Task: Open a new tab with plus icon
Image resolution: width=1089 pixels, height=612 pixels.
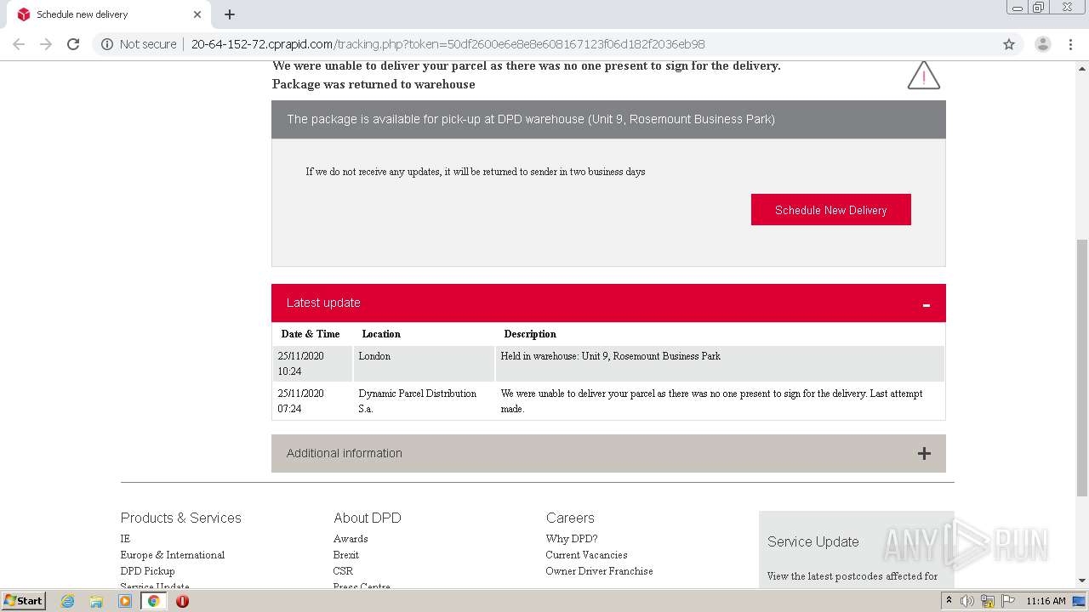Action: click(230, 14)
